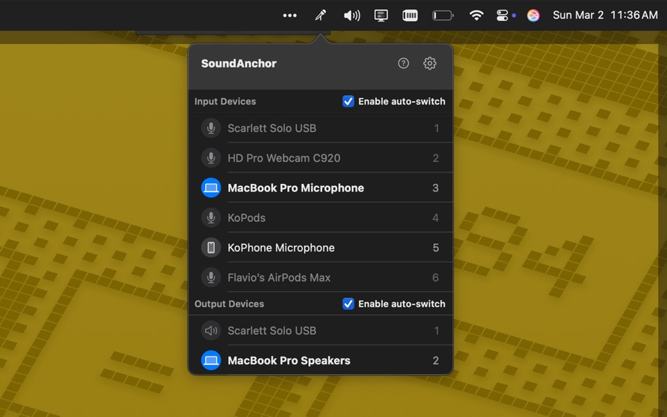Click the HD Pro Webcam C920 microphone icon
This screenshot has width=667, height=417.
pos(211,158)
